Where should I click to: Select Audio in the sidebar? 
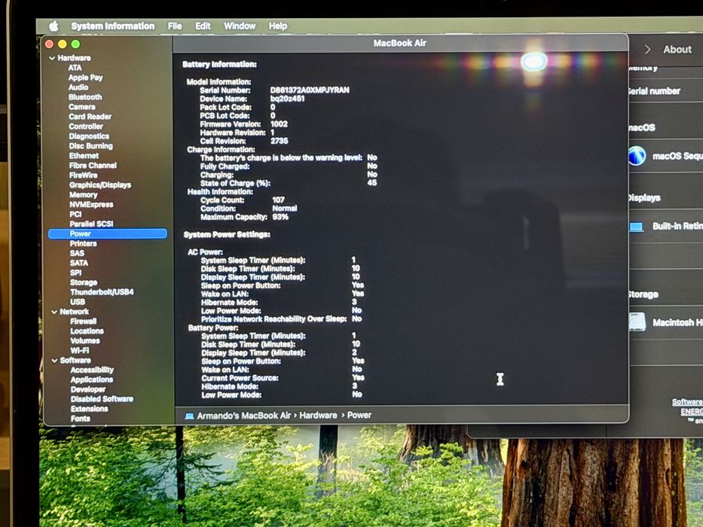[x=78, y=87]
